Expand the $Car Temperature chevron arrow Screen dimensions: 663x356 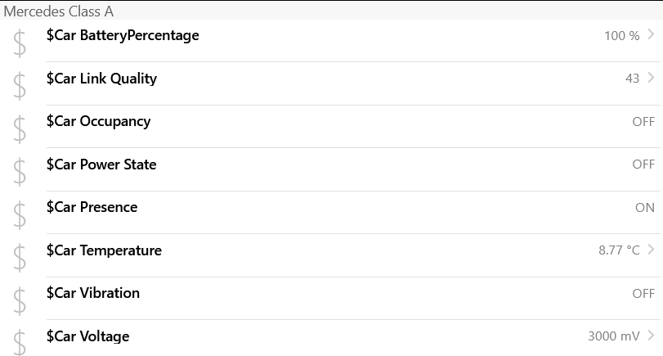652,250
